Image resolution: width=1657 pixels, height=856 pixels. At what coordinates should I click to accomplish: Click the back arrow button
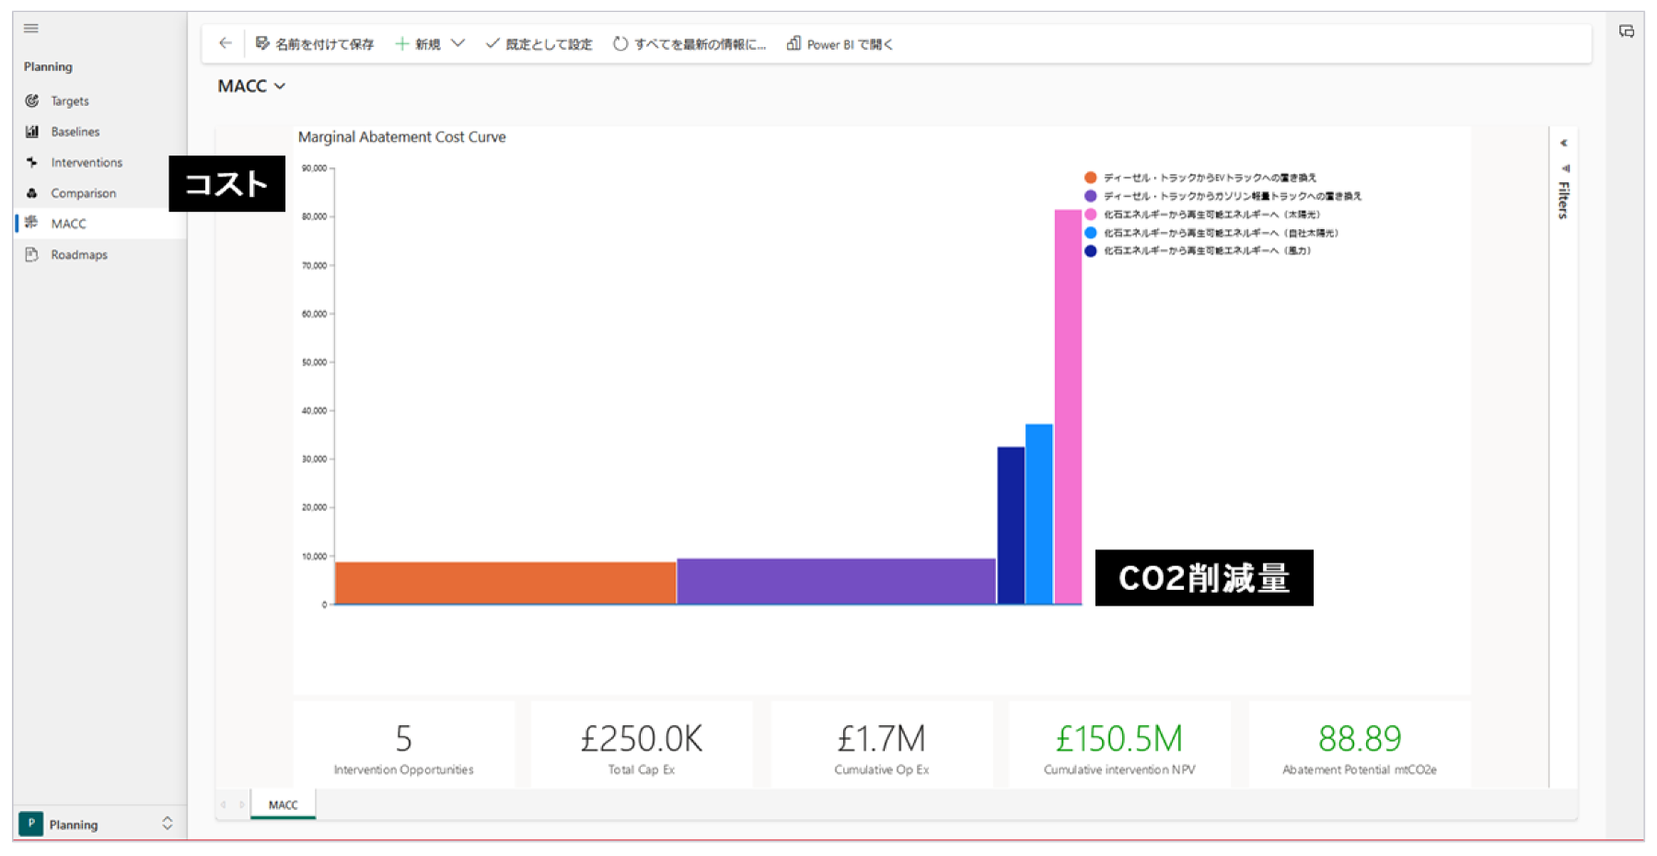[x=226, y=43]
